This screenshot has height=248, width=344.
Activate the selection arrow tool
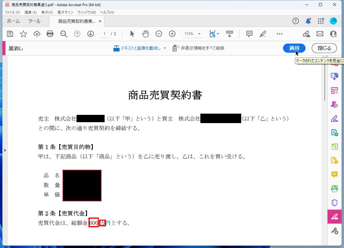coord(132,34)
